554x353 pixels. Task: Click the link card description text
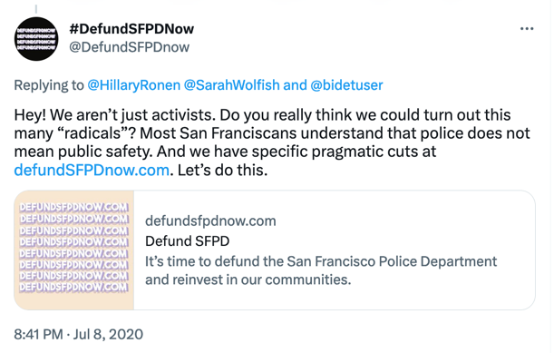[321, 270]
